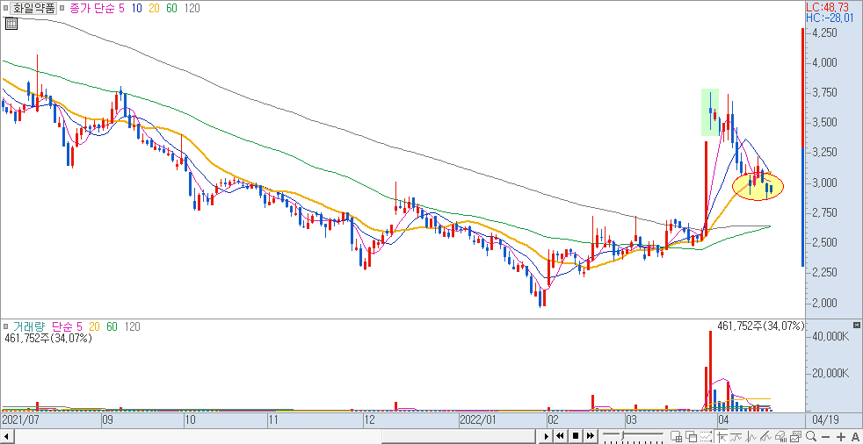Click the window-with-grid layout icon
863x444 pixels.
point(677,437)
